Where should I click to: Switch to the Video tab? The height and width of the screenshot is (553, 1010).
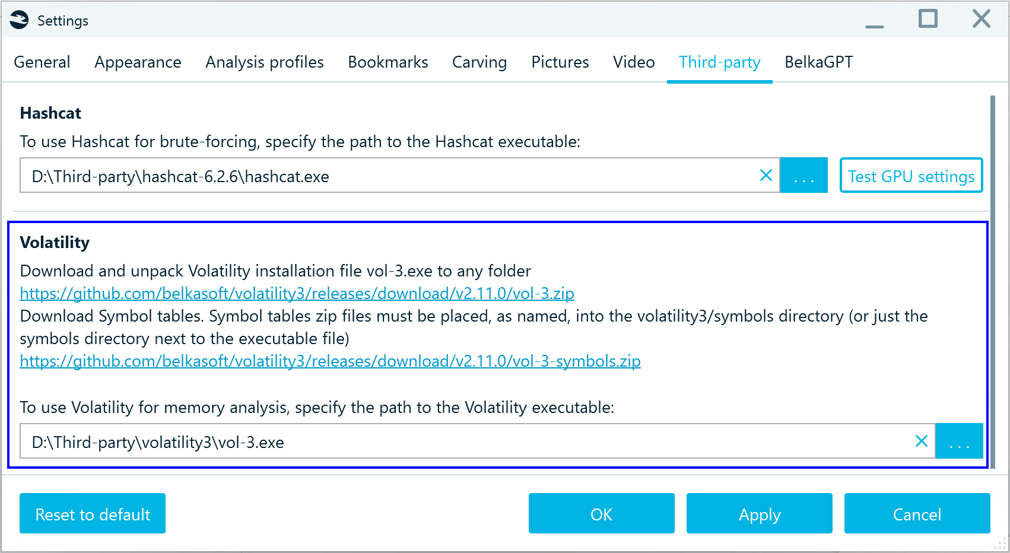[634, 62]
